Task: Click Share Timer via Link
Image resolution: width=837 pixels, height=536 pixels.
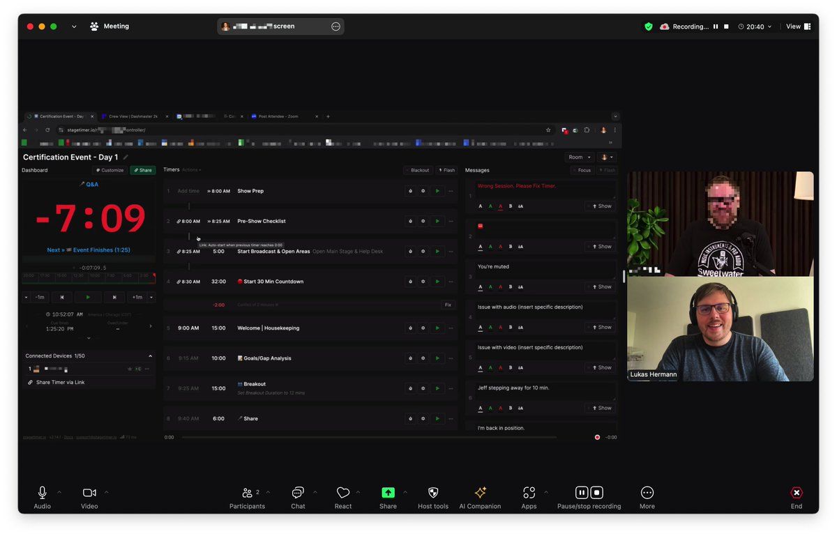Action: [56, 382]
